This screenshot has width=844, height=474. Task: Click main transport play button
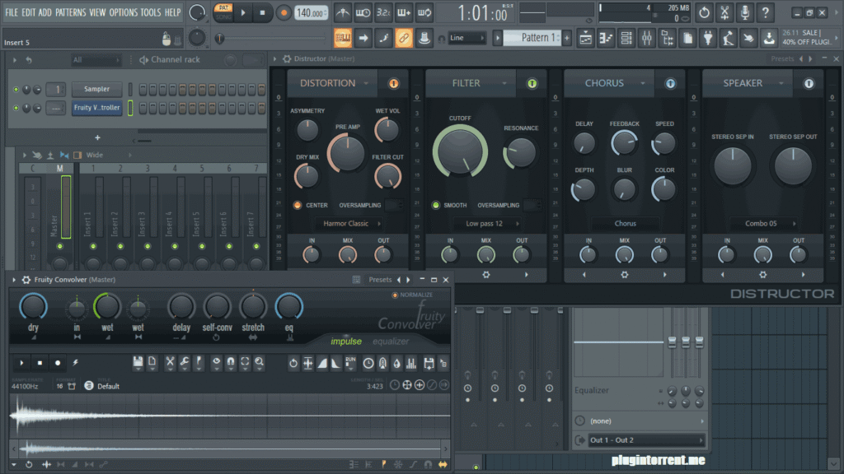pyautogui.click(x=243, y=12)
